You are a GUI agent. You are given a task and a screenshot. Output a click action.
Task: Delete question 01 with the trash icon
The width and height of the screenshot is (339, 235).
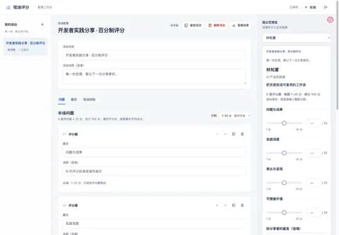coord(242,134)
